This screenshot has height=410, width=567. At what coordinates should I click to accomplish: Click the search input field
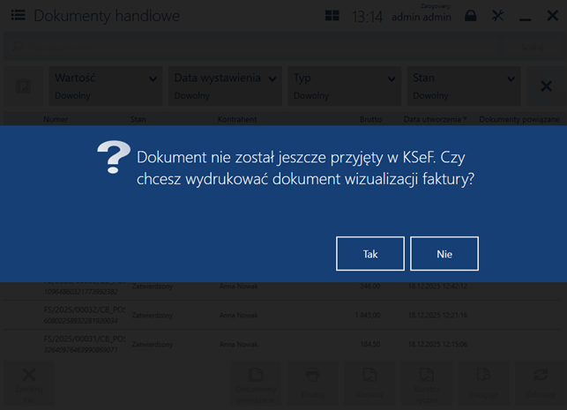tap(253, 47)
